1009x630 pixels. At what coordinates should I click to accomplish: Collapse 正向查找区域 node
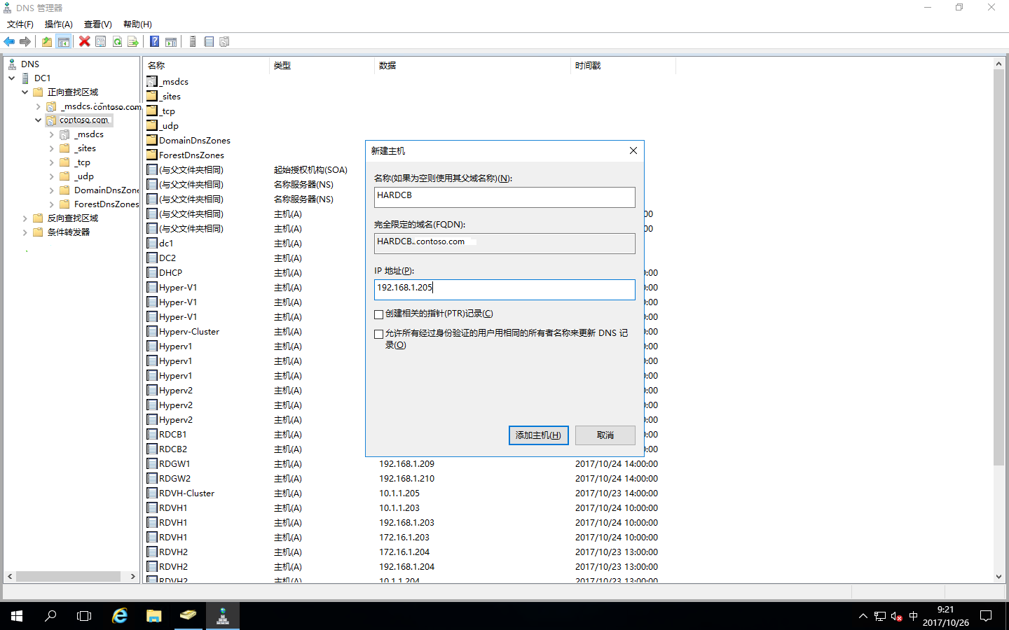point(25,92)
